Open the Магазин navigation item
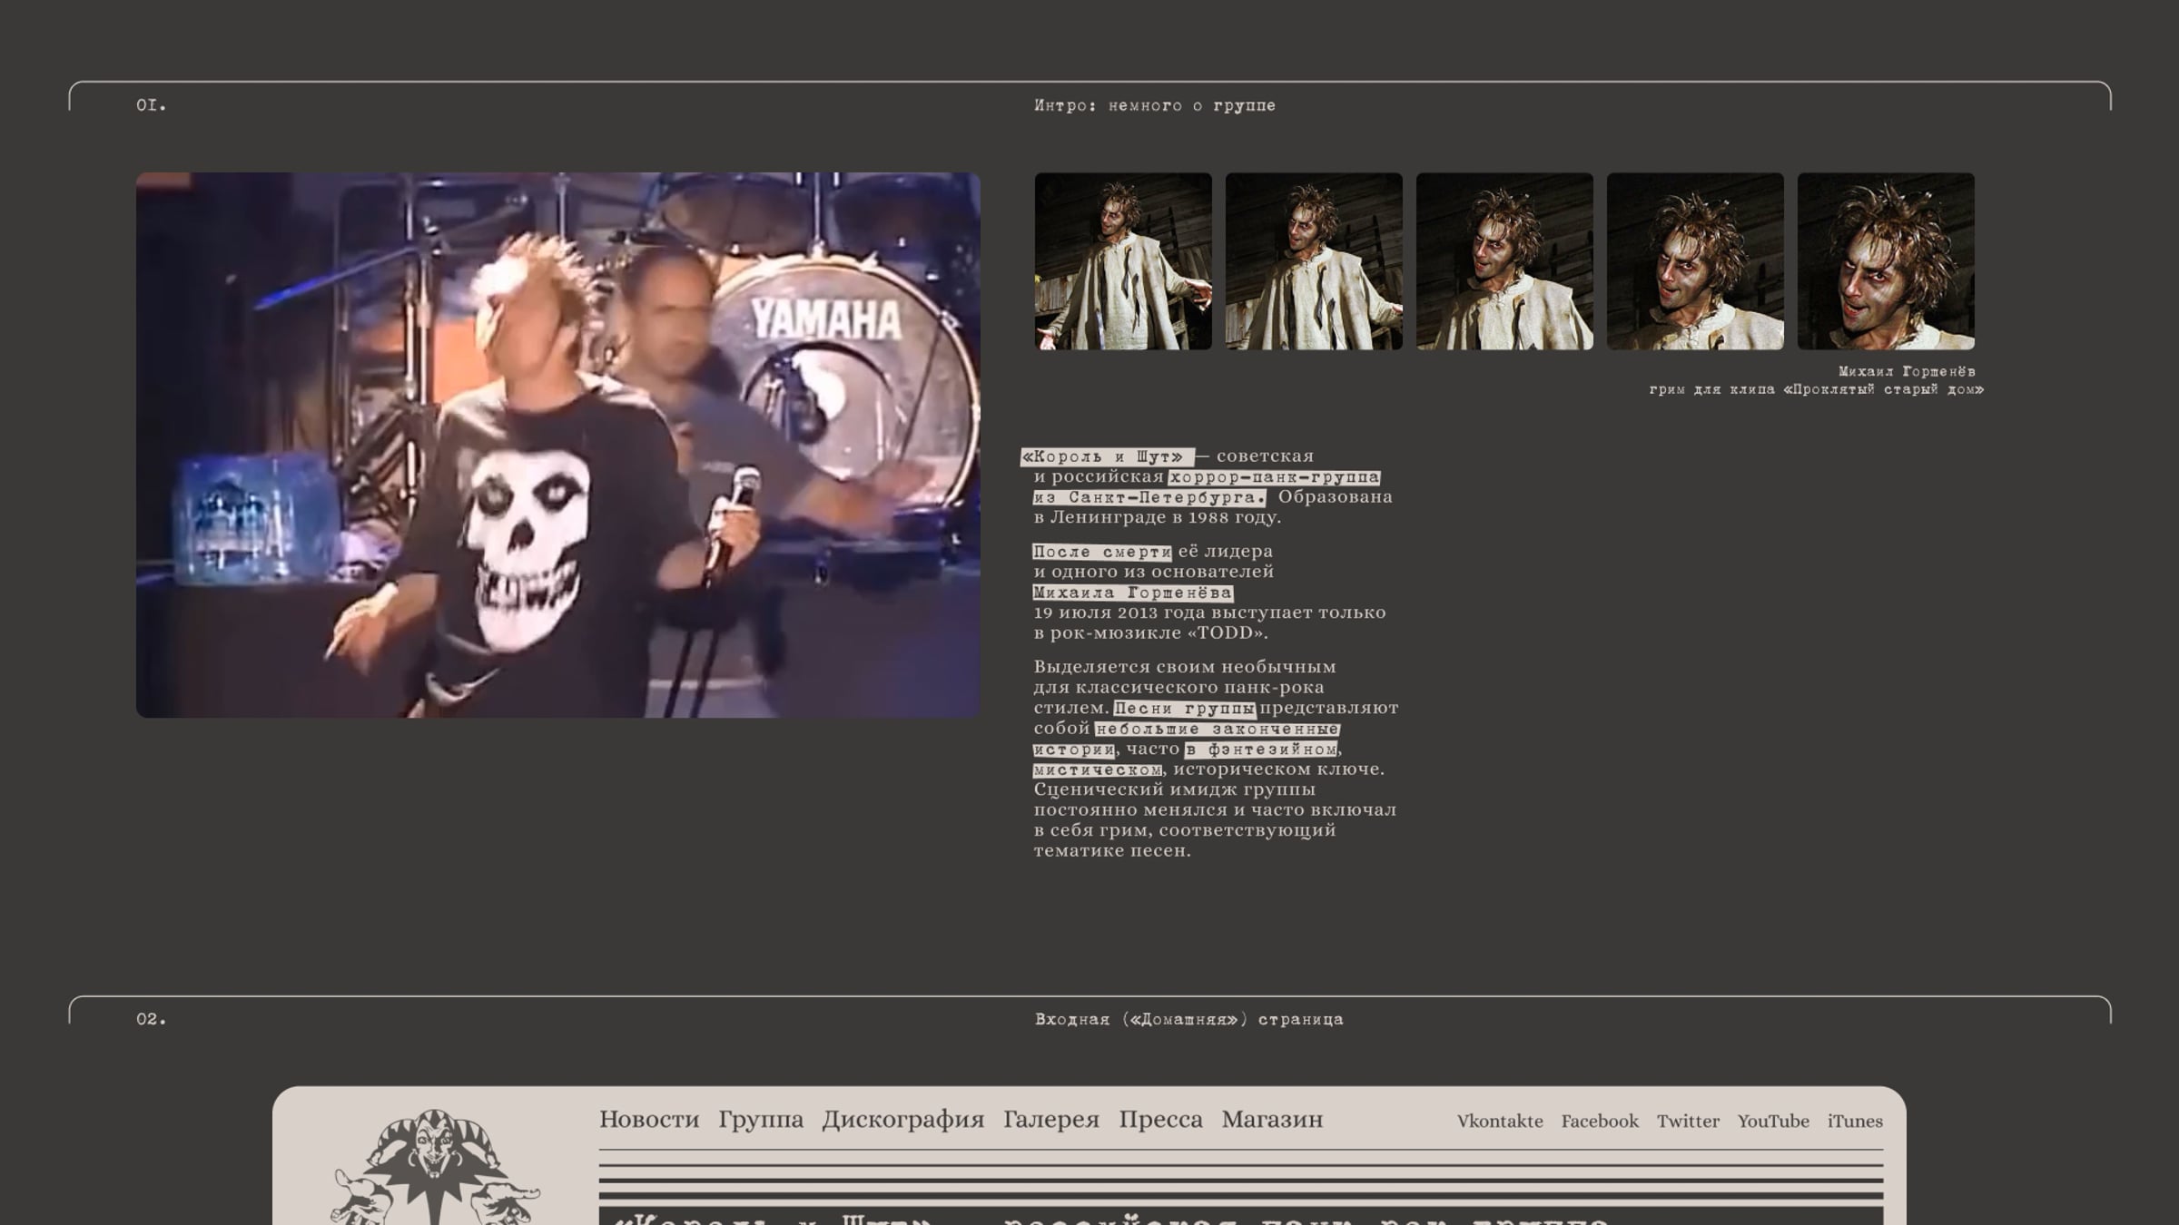2179x1225 pixels. 1272,1120
